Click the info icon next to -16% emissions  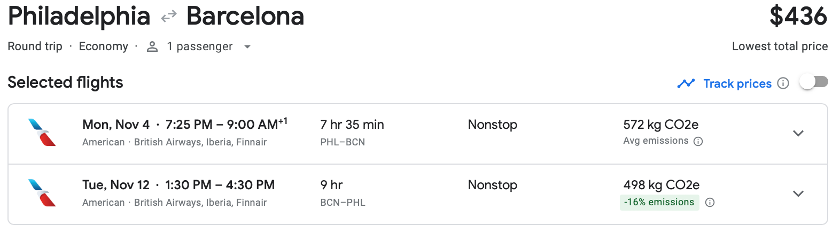pos(710,203)
